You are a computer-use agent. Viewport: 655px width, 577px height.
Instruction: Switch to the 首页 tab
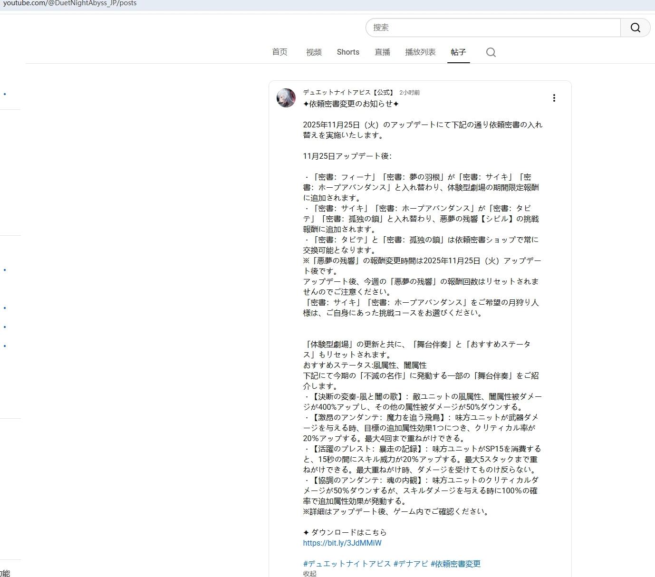tap(279, 52)
